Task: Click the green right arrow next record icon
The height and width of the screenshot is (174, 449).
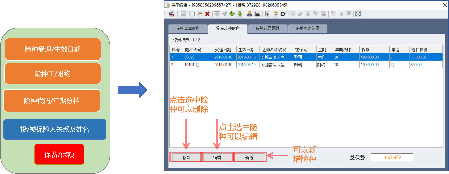Action: 232,14
